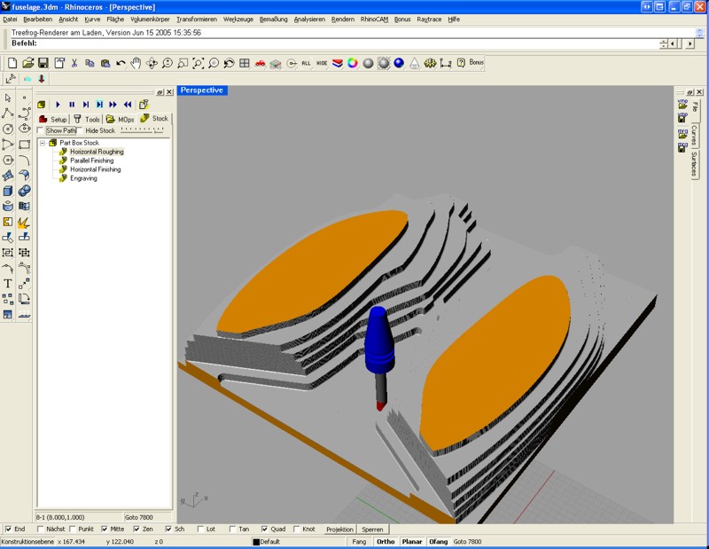
Task: Collapse the Part Box Stock tree node
Action: click(x=43, y=143)
